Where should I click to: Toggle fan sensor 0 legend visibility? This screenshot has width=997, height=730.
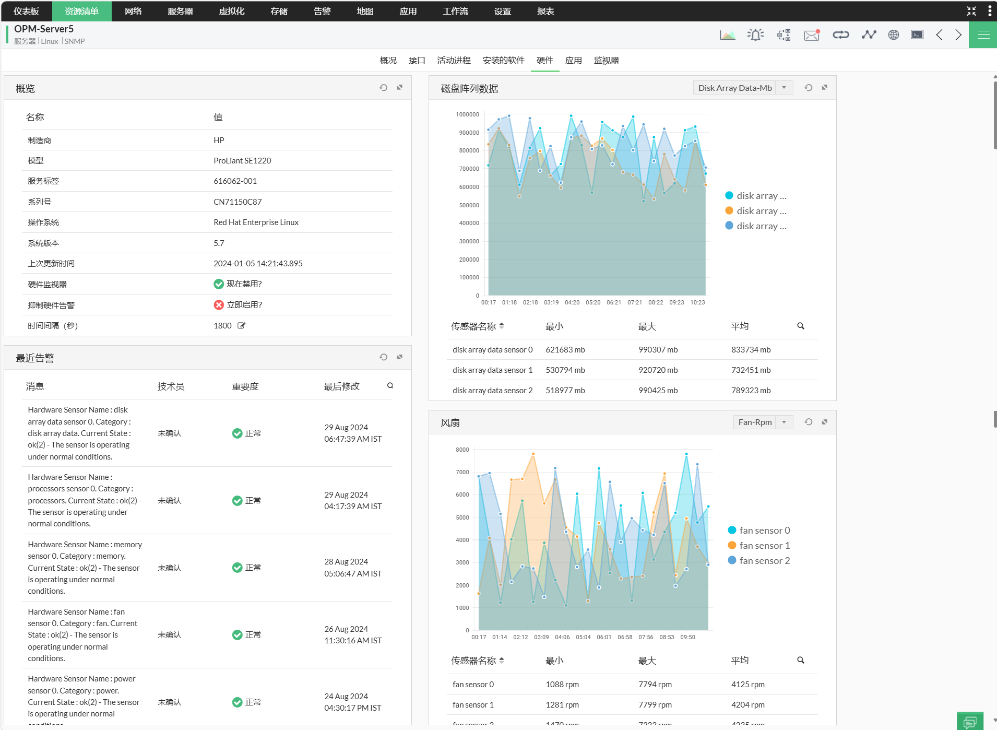tap(759, 531)
